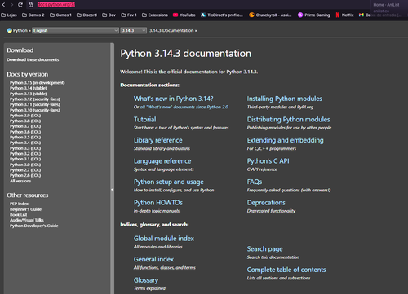Go back with the browser back arrow
Viewport: 408px width, 294px height.
pyautogui.click(x=3, y=5)
